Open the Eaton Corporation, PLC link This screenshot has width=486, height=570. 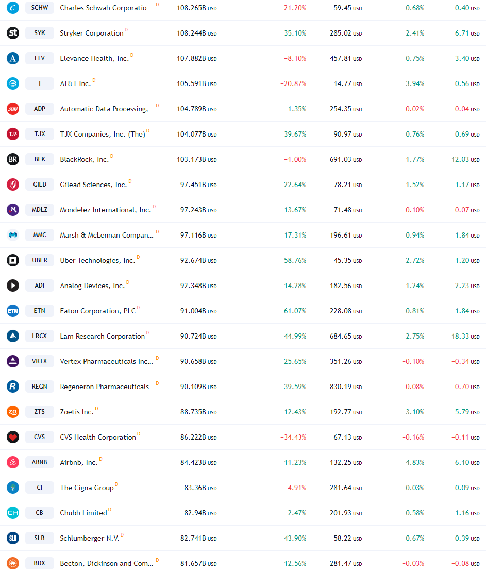pyautogui.click(x=98, y=311)
